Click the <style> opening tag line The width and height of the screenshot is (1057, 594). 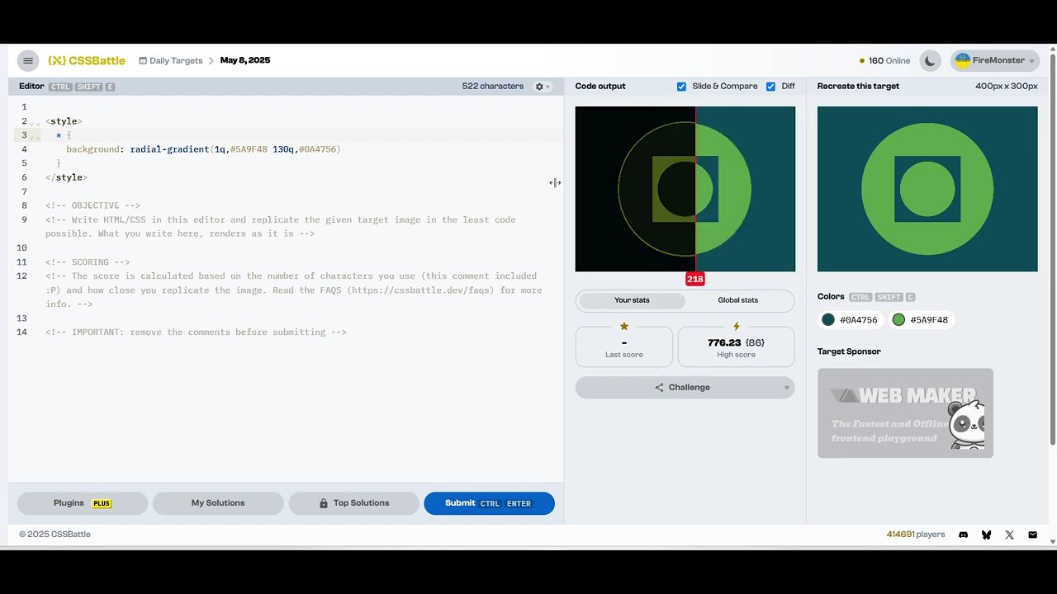tap(64, 121)
